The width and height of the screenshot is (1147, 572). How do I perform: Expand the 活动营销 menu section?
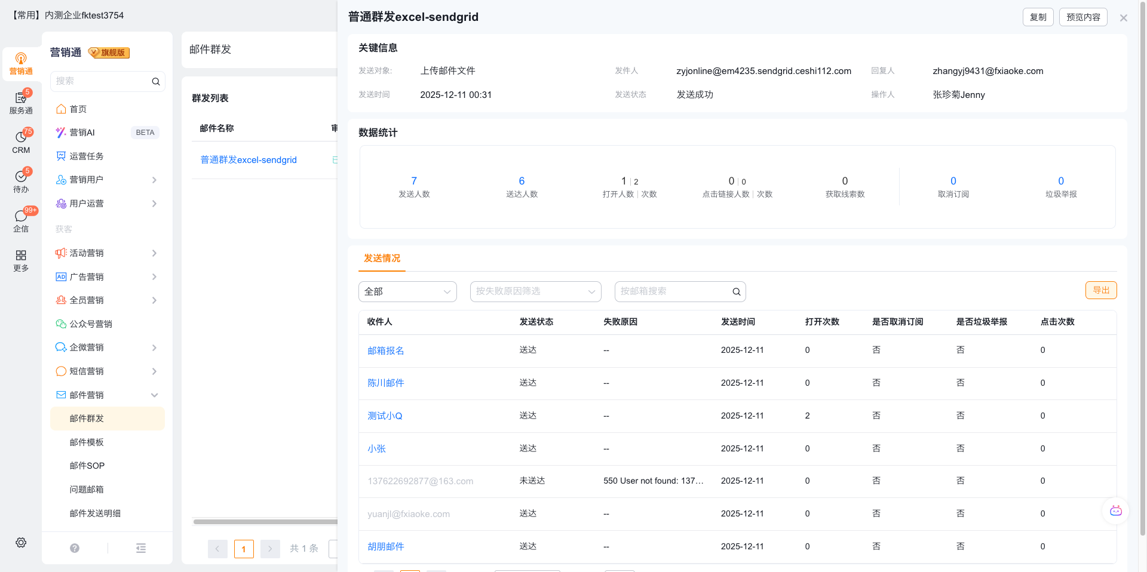point(87,253)
